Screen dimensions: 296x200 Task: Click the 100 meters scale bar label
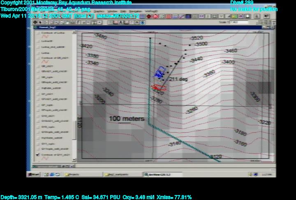coord(127,119)
